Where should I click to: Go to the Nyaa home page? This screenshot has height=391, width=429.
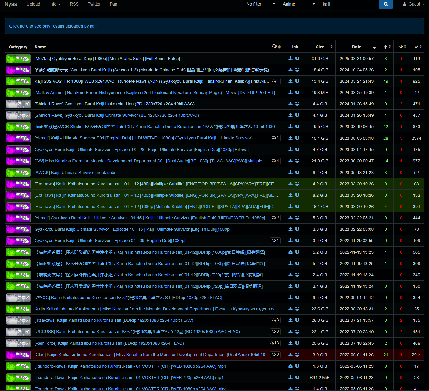[x=11, y=4]
